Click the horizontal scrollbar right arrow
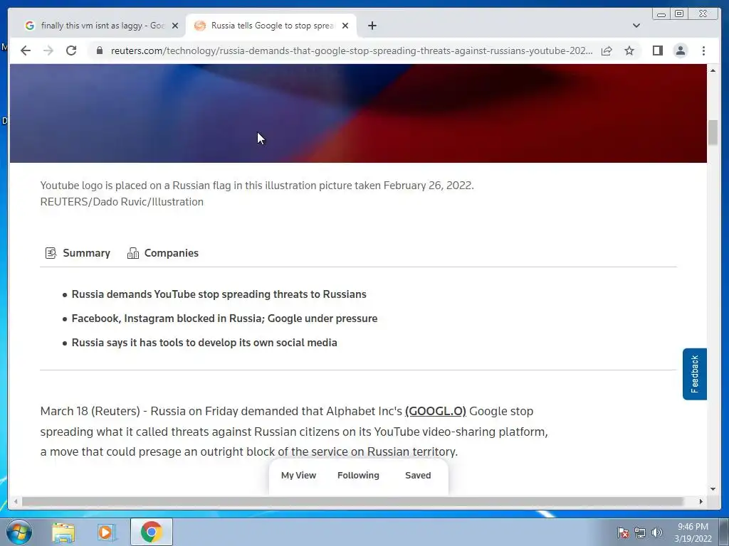Screen dimensions: 729x546 pyautogui.click(x=701, y=501)
